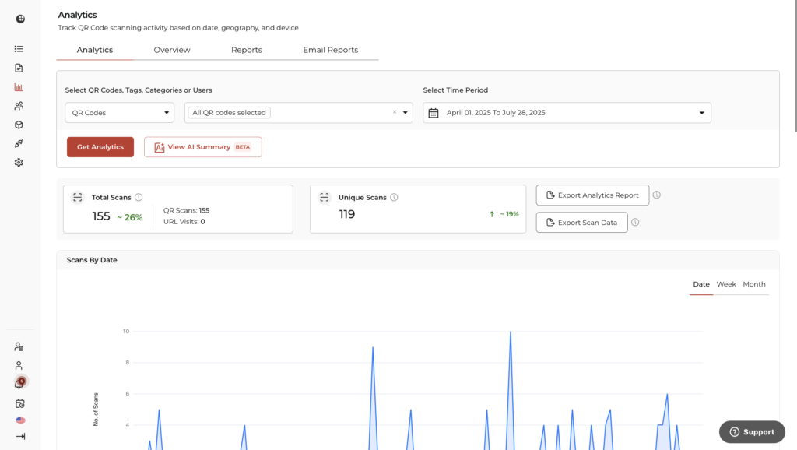Expand the All QR codes selected dropdown
Image resolution: width=797 pixels, height=450 pixels.
(x=405, y=112)
